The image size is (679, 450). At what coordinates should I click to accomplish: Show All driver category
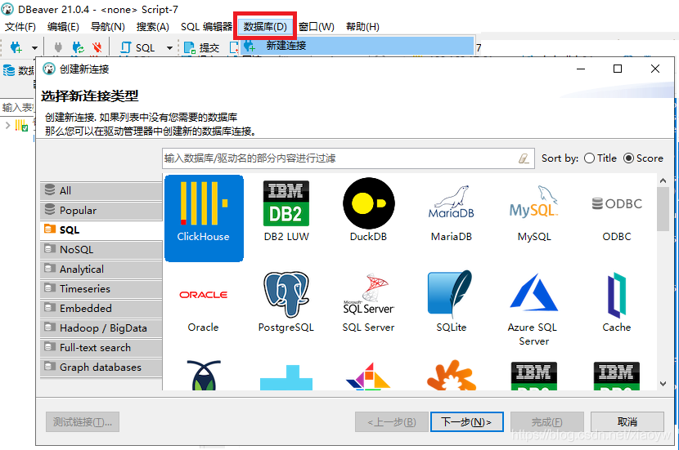pyautogui.click(x=101, y=190)
